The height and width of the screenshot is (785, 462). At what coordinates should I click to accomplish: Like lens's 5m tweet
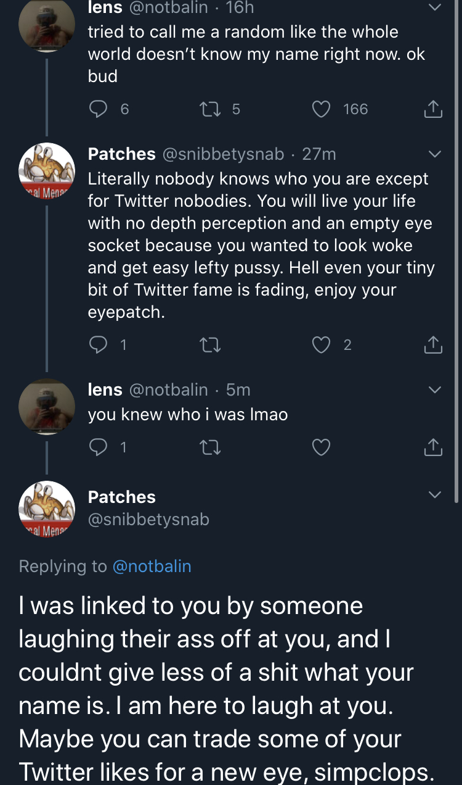click(321, 447)
